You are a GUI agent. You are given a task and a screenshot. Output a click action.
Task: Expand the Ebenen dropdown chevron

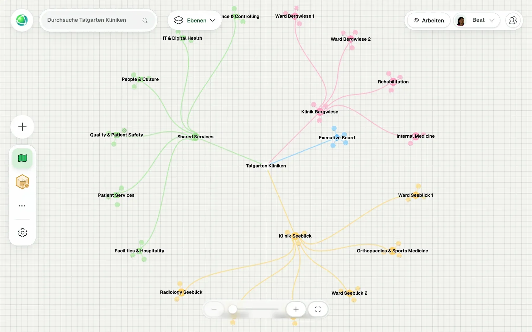pos(212,20)
